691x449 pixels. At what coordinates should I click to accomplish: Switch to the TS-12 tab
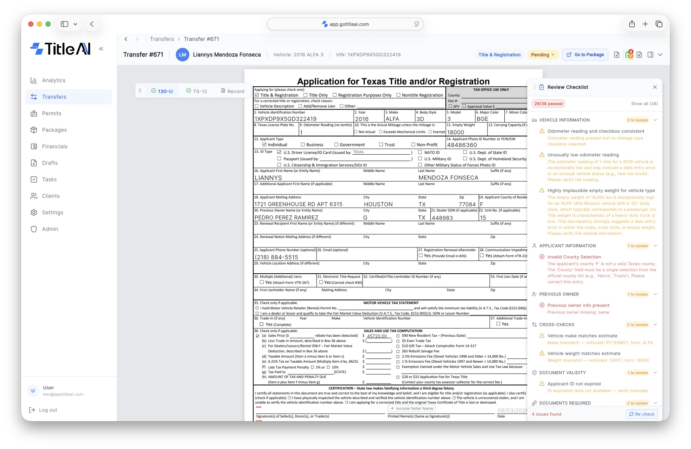click(x=197, y=91)
